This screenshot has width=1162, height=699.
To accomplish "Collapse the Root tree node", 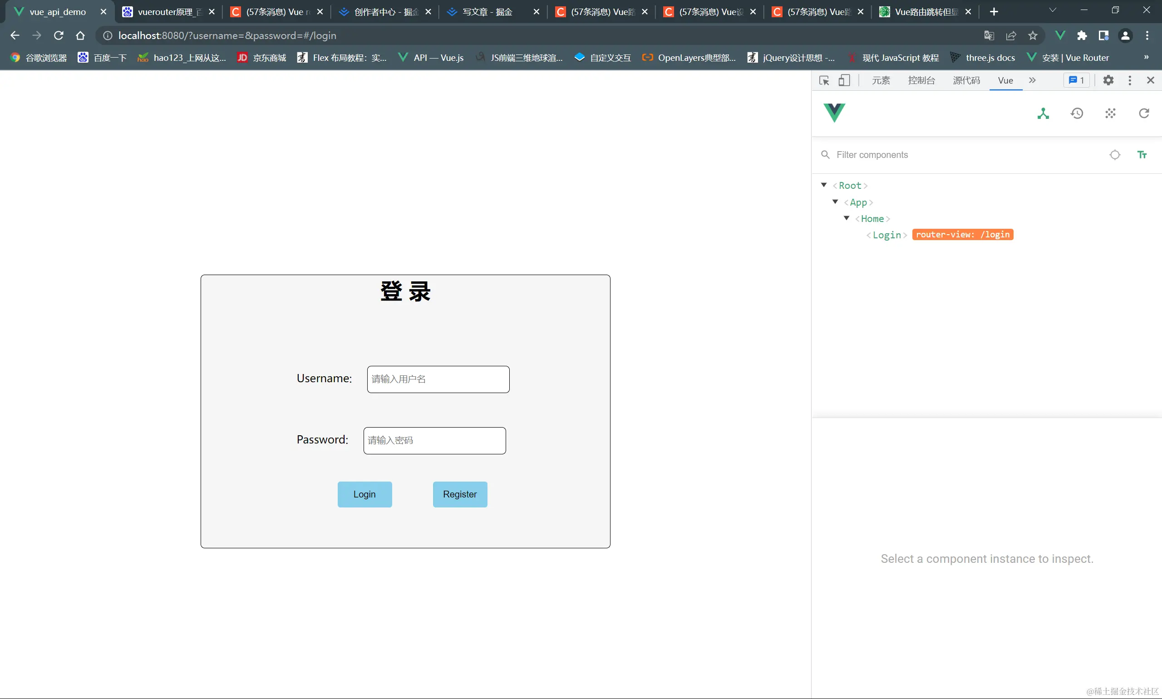I will [824, 185].
